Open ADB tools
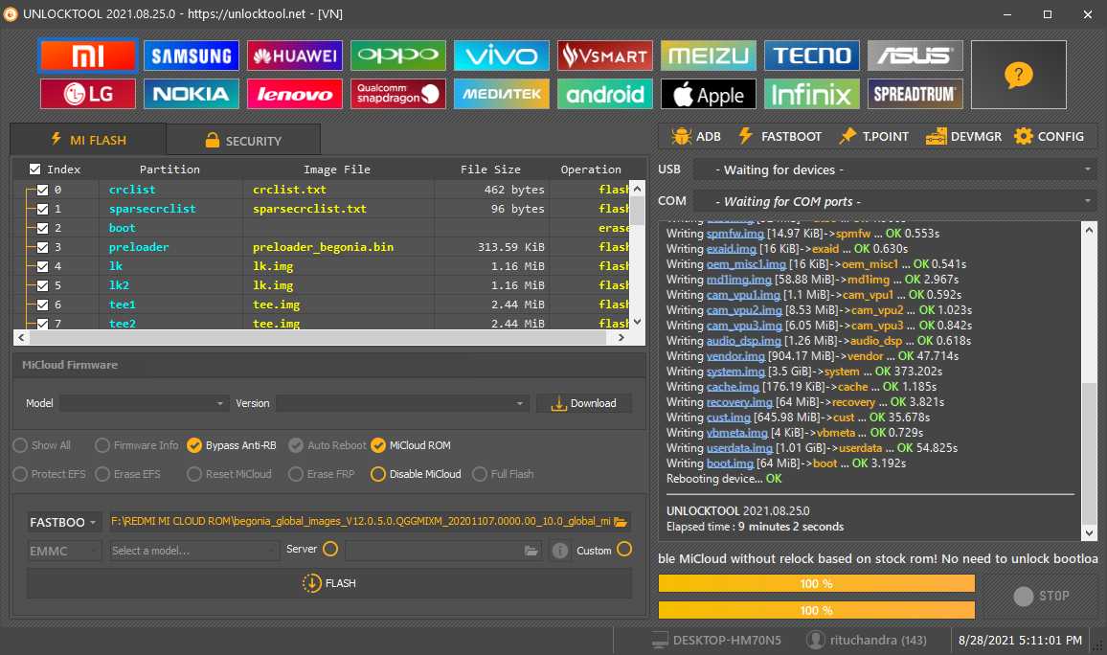This screenshot has width=1107, height=655. [x=696, y=136]
